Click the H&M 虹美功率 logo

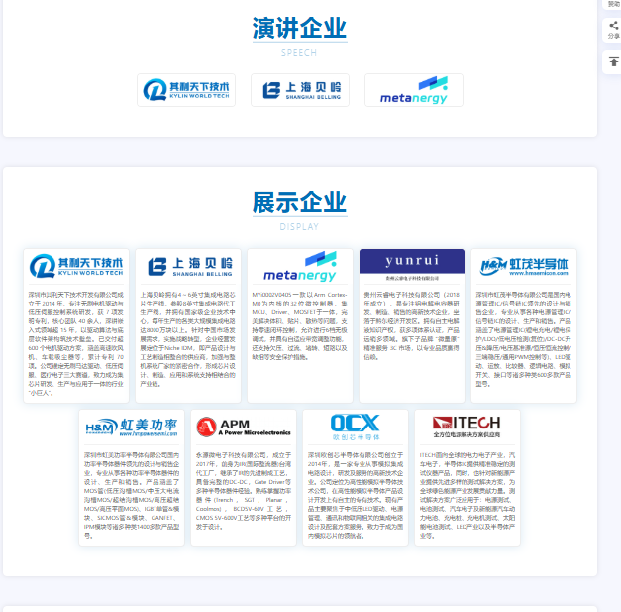pyautogui.click(x=132, y=428)
